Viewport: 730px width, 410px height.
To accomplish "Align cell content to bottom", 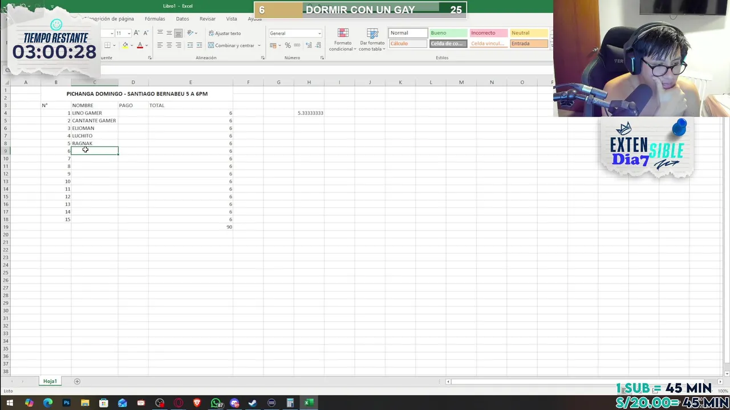I will coord(179,33).
